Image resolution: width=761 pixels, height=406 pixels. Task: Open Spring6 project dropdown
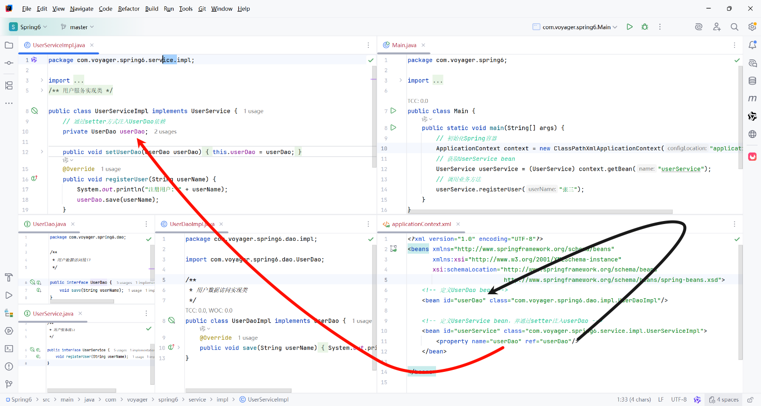(28, 27)
